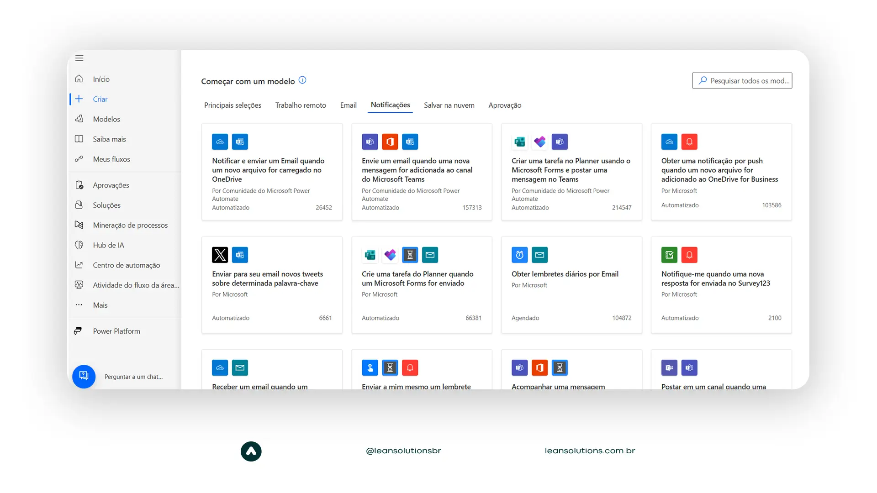Click the Criar plus icon

point(79,99)
